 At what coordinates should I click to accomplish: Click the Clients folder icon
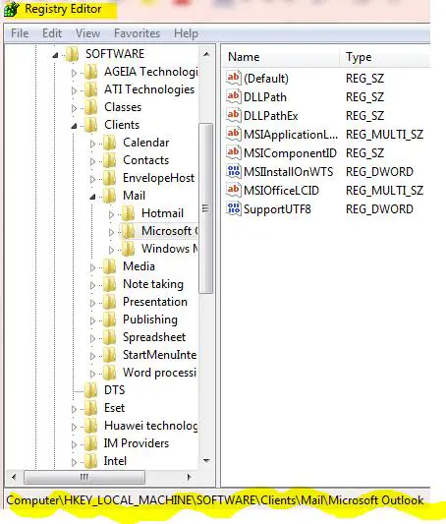(90, 125)
